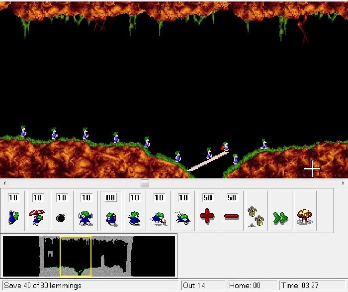Image resolution: width=348 pixels, height=292 pixels.
Task: Click the Time: 03:27 status field
Action: point(312,286)
